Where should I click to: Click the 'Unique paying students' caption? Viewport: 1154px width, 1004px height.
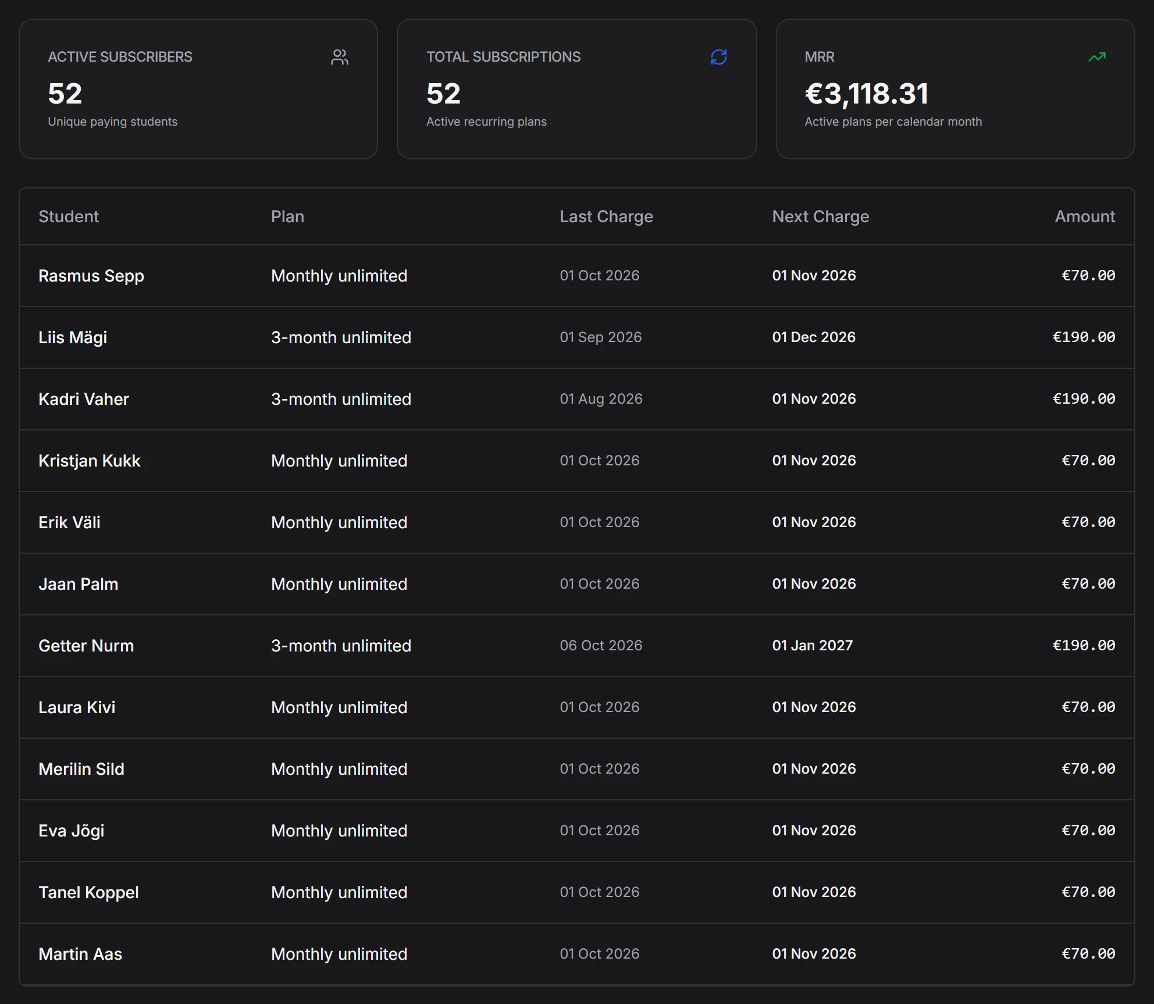(113, 122)
